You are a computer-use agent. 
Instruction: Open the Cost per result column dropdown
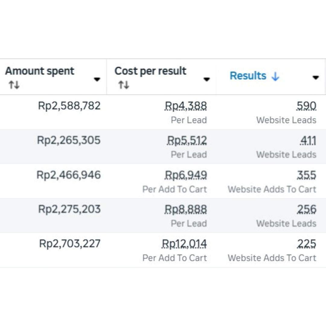pos(206,79)
